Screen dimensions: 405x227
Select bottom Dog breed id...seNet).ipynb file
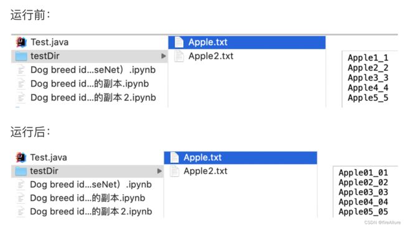(88, 185)
